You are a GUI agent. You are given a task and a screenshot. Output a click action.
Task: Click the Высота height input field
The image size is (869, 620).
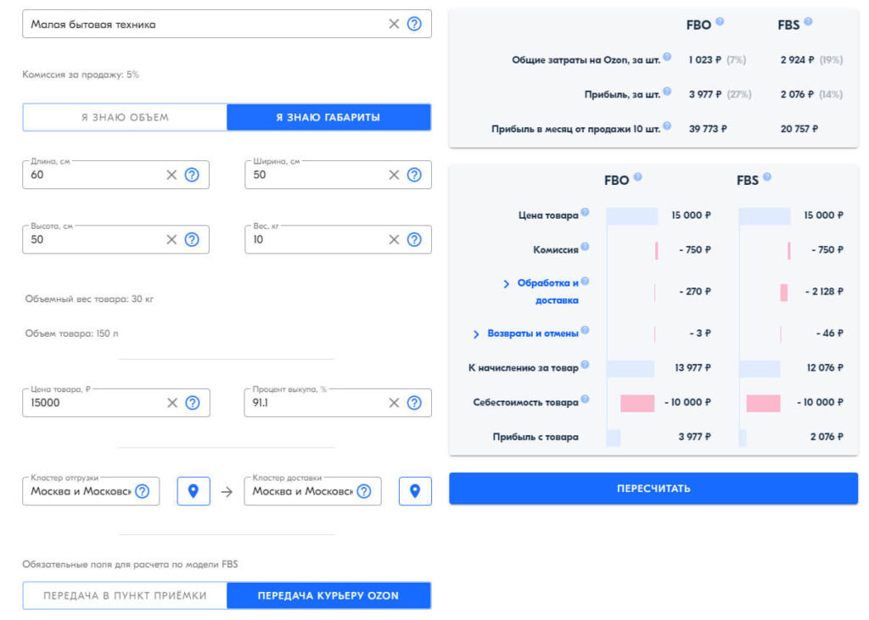pyautogui.click(x=93, y=239)
